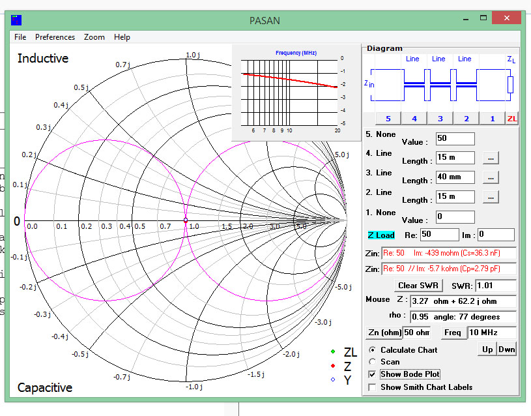Select diagram element button 1
This screenshot has width=531, height=416.
[493, 119]
